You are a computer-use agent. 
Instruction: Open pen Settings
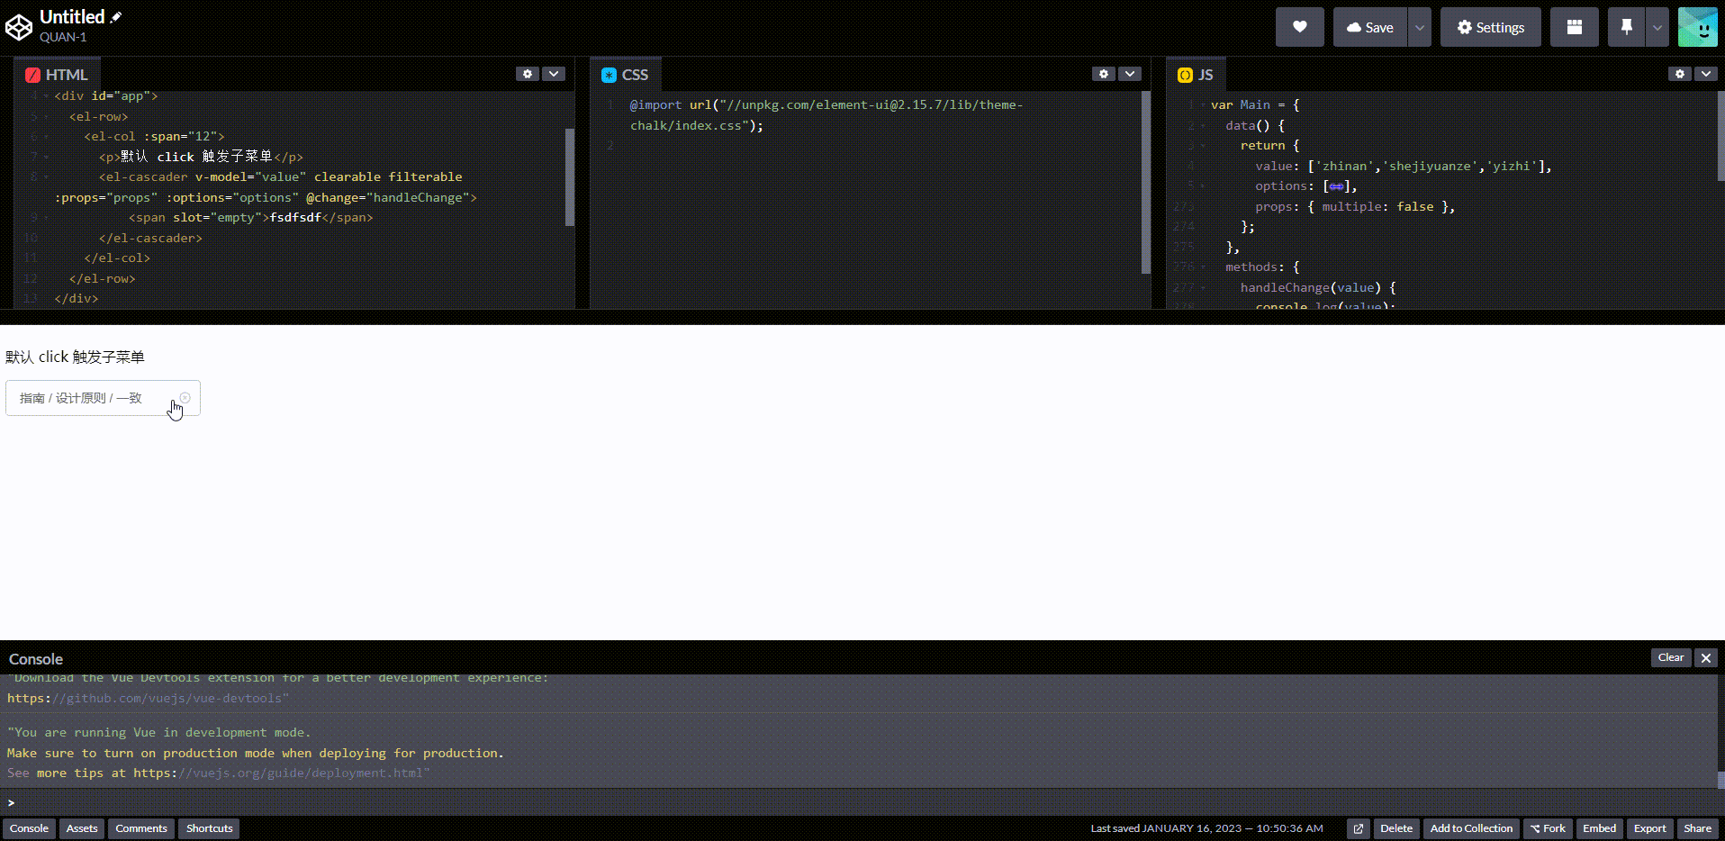1490,27
